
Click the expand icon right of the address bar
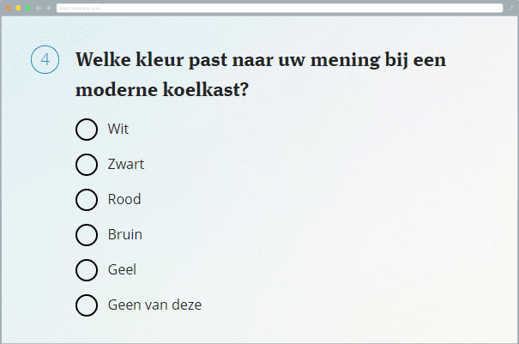click(510, 8)
